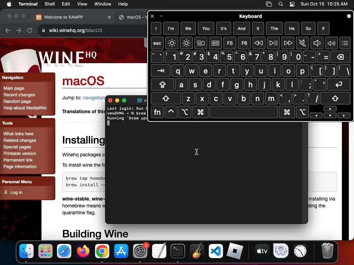The height and width of the screenshot is (265, 354).
Task: Tap the left arrow key
Action: tap(316, 115)
